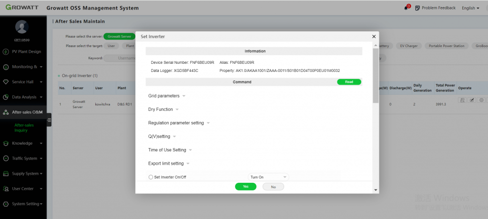The width and height of the screenshot is (488, 219).
Task: Click the Device Serial Number FNF6BEU09R text
Action: pyautogui.click(x=183, y=62)
